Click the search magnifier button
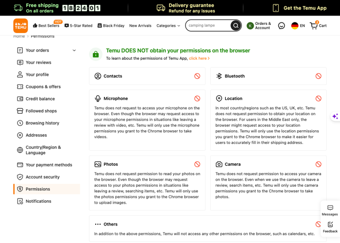This screenshot has height=243, width=340. pyautogui.click(x=236, y=25)
